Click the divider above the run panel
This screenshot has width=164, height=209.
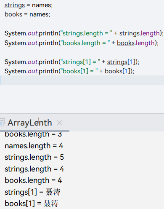click(x=82, y=113)
